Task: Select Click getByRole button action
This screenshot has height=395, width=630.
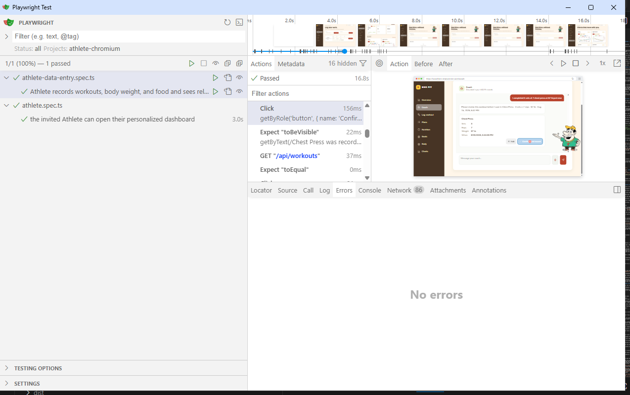Action: 306,113
